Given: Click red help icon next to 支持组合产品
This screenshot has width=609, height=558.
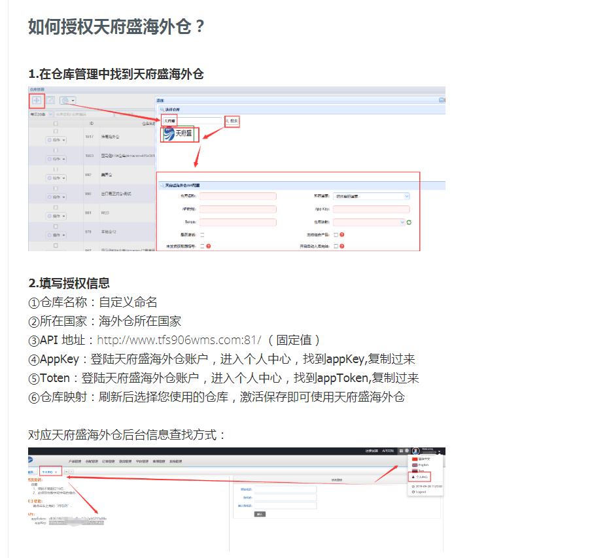Looking at the screenshot, I should (342, 235).
